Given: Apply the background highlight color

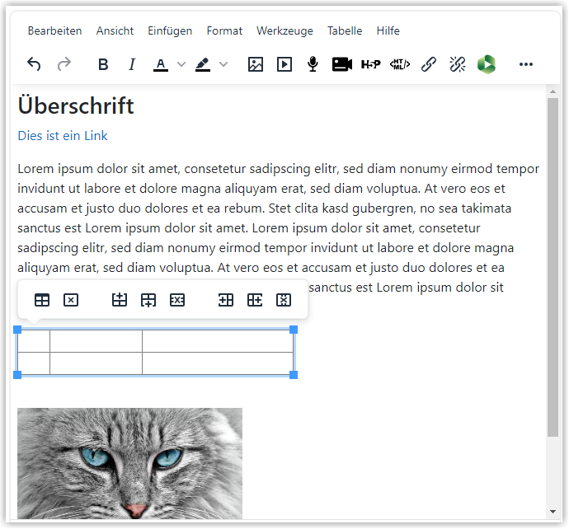Looking at the screenshot, I should 203,64.
